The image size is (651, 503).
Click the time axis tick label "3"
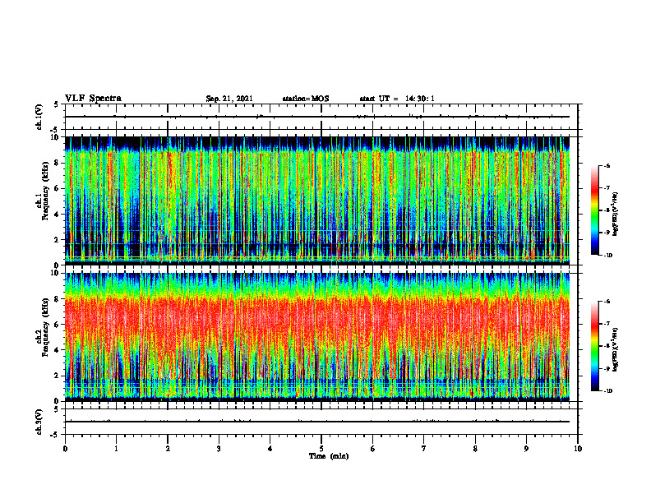(x=219, y=449)
